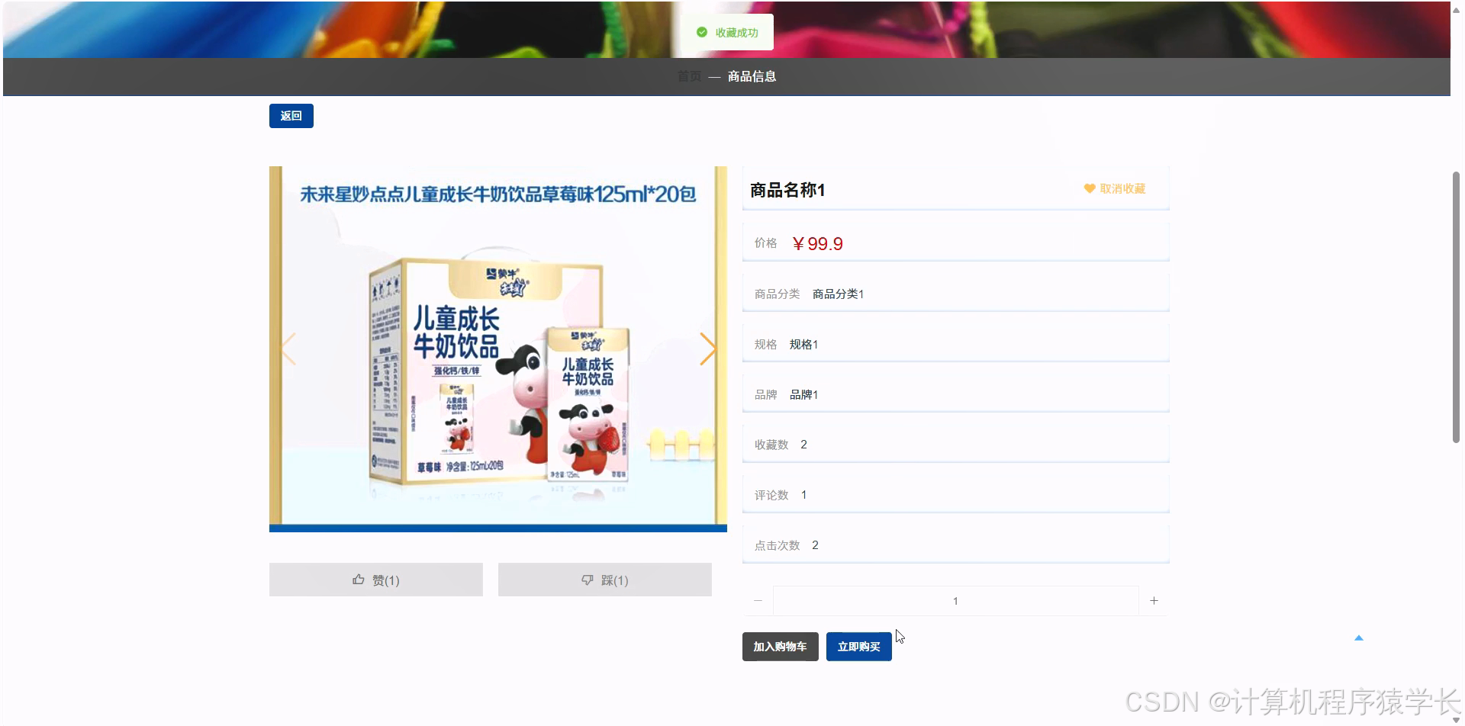
Task: Dismiss the 收藏成功 notification toast
Action: click(x=727, y=32)
